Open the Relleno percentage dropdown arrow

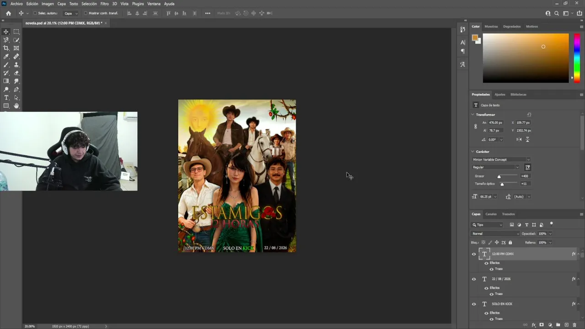point(550,242)
